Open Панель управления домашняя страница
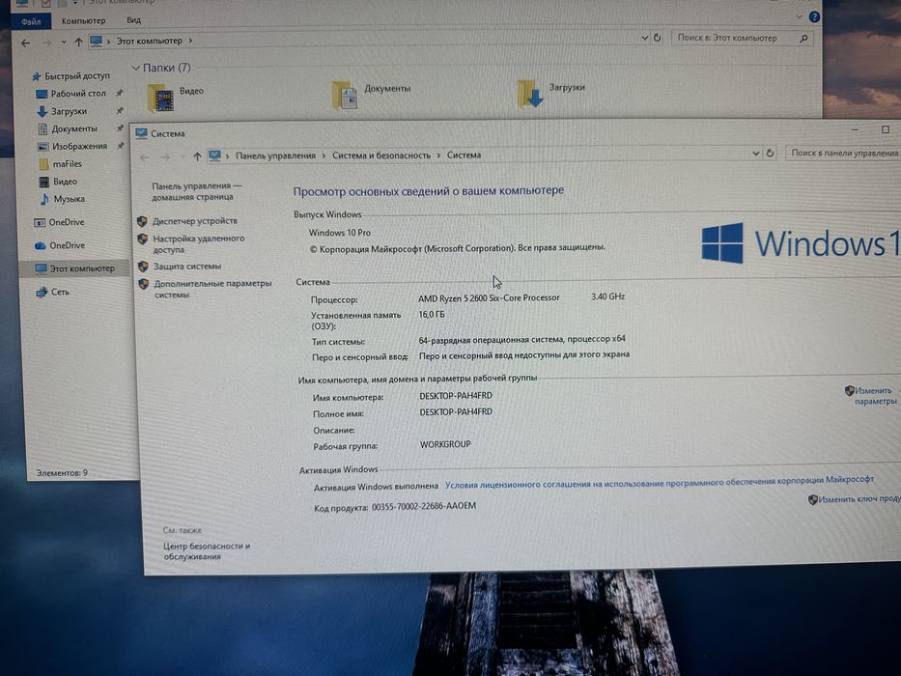Image resolution: width=901 pixels, height=676 pixels. 196,191
